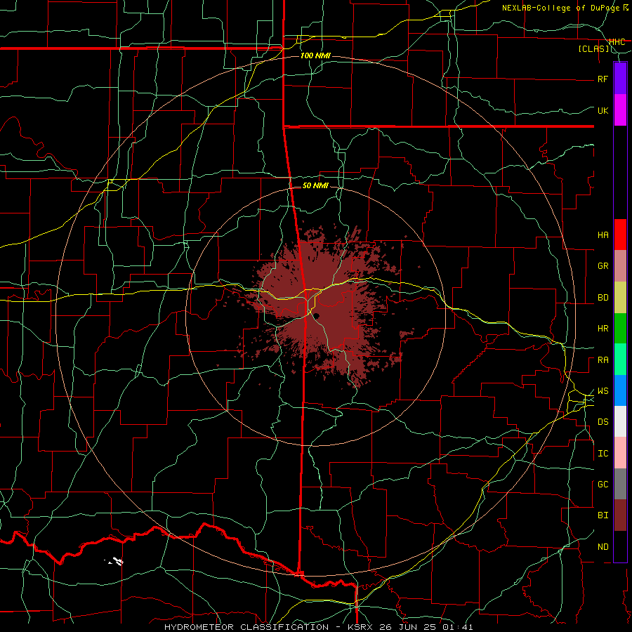Click the HYDROMETEOR CLASSIFICATION title text
The image size is (632, 632).
point(246,627)
